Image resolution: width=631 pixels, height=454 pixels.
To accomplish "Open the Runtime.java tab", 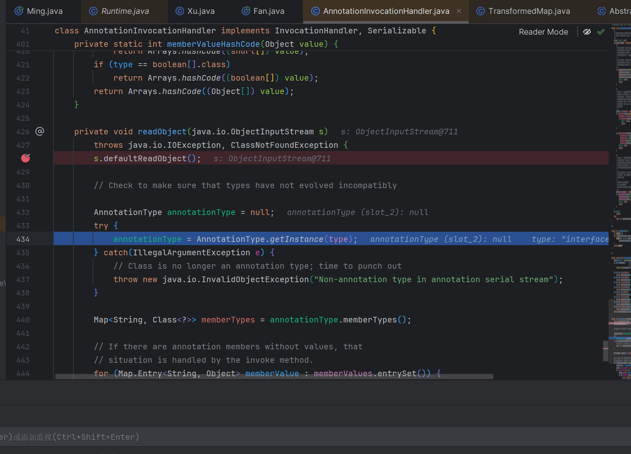I will 125,11.
